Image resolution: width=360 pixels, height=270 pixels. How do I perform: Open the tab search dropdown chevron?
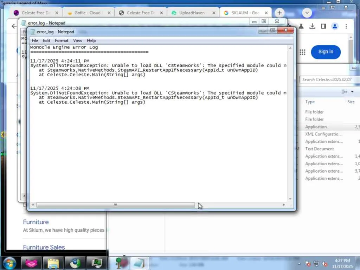click(307, 13)
